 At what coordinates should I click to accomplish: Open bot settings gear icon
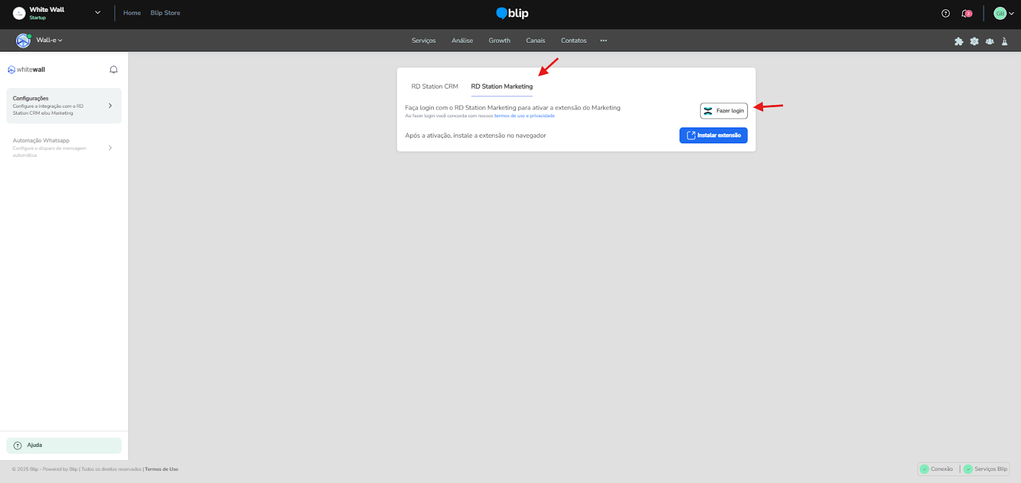tap(974, 41)
